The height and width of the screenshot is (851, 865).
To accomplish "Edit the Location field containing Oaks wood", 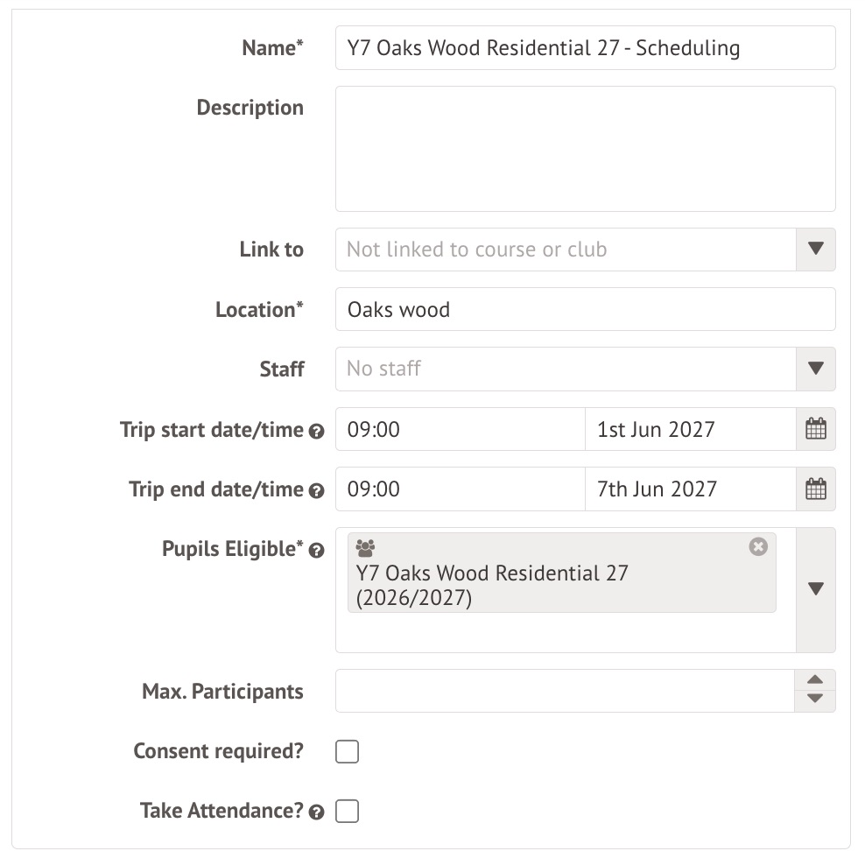I will [x=584, y=309].
